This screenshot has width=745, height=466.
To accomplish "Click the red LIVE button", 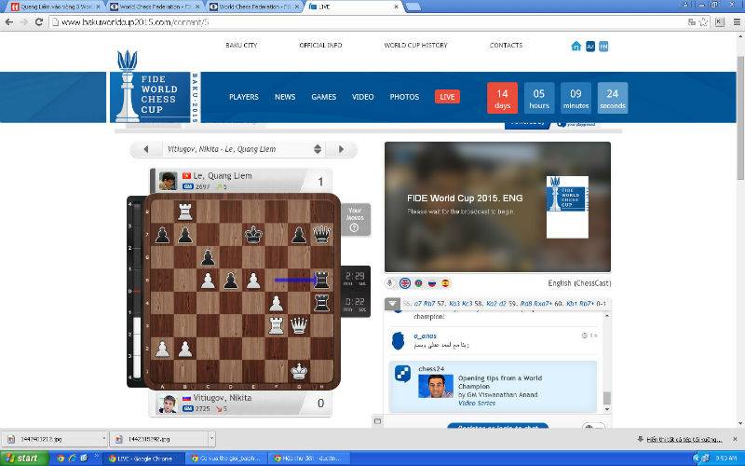I will click(x=447, y=97).
